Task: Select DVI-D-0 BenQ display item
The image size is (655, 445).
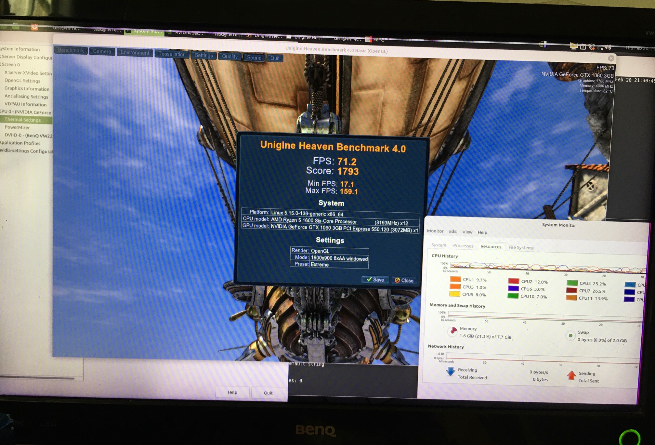Action: 28,135
